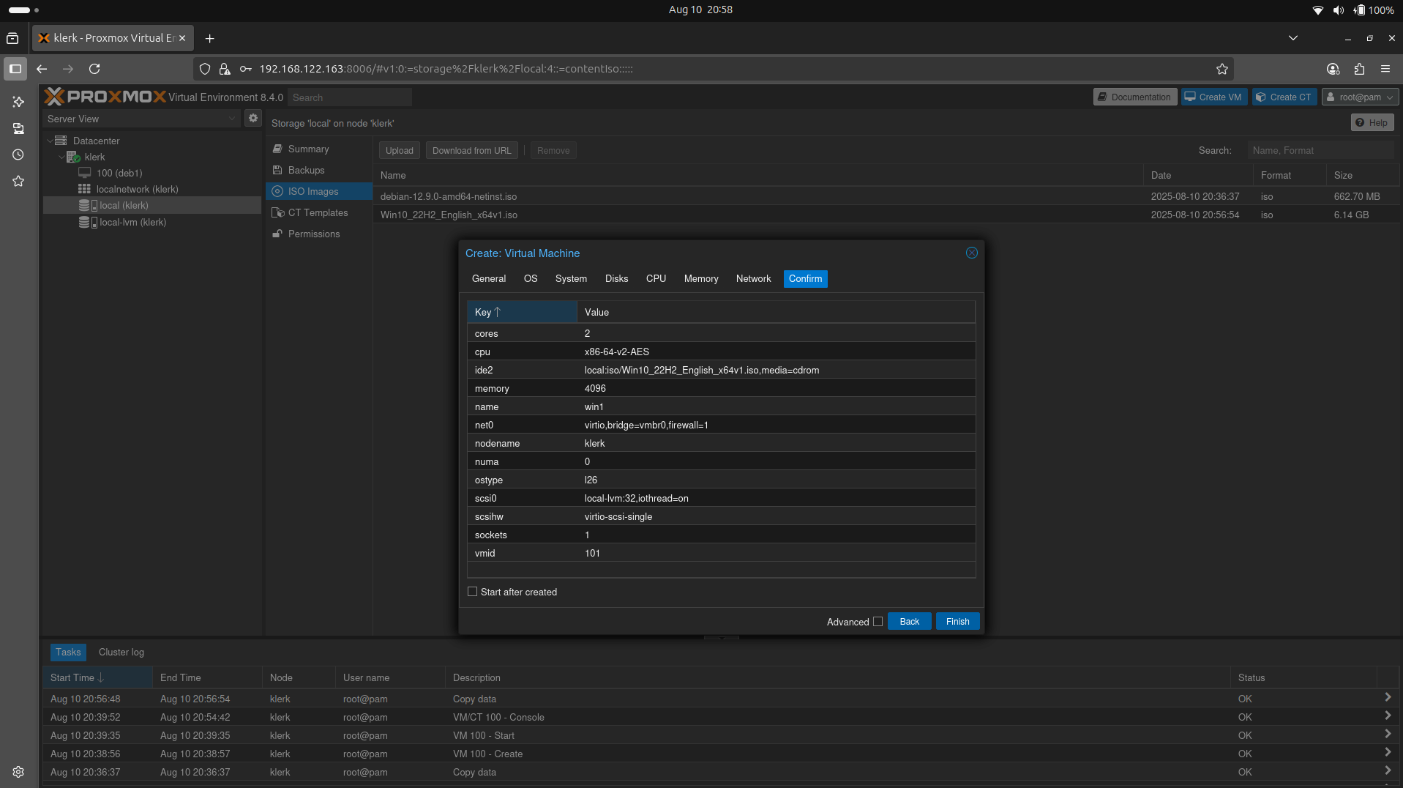1403x788 pixels.
Task: Click Finish to create the VM
Action: pyautogui.click(x=957, y=621)
